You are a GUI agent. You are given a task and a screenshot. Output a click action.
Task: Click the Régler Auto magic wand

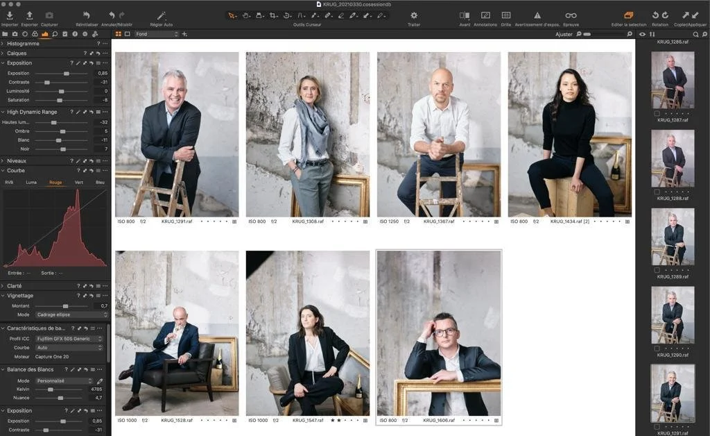(x=161, y=15)
